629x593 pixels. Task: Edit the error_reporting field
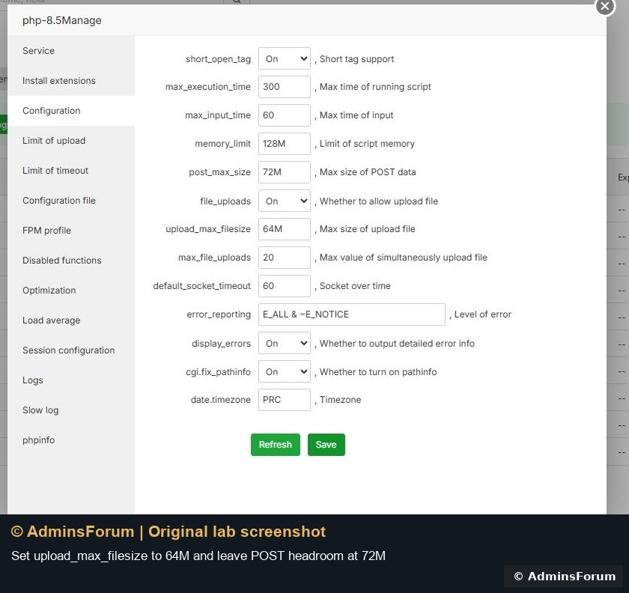tap(351, 314)
